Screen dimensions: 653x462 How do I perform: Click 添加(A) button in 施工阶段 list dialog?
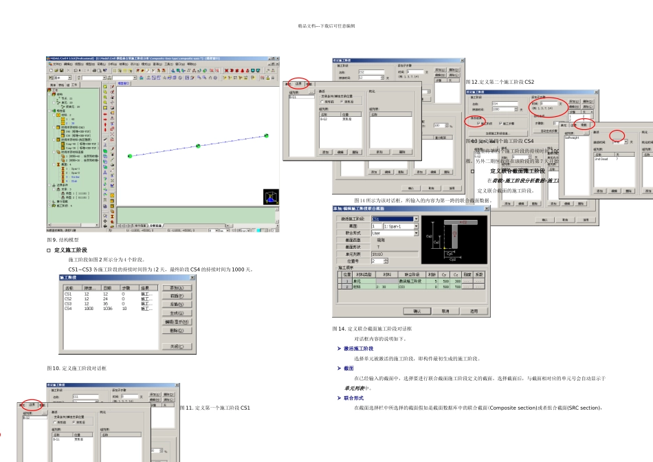tap(177, 288)
